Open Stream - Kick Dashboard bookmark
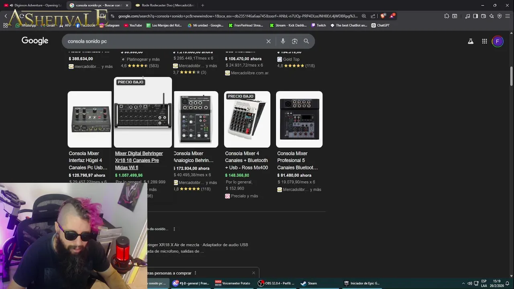 (288, 25)
